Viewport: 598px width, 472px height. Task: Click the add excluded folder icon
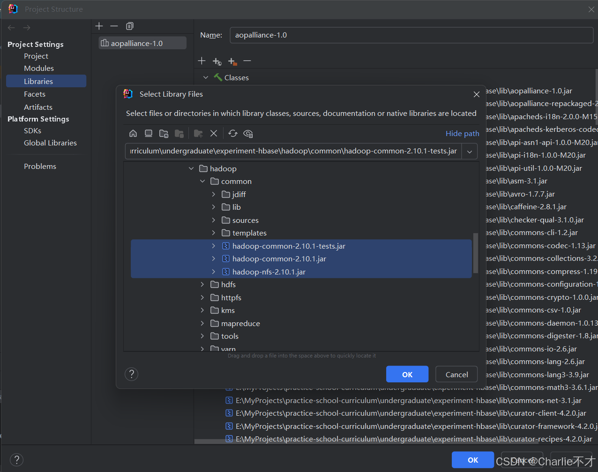(232, 61)
